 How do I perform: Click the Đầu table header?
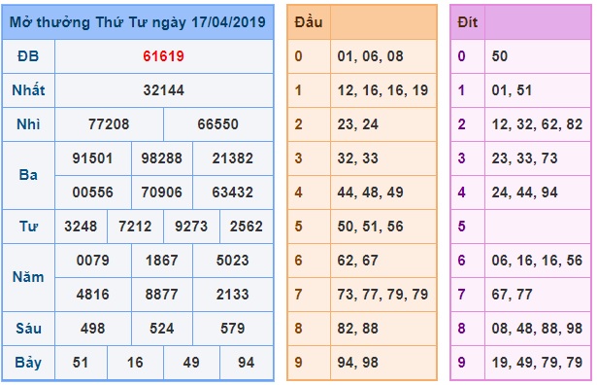point(309,22)
